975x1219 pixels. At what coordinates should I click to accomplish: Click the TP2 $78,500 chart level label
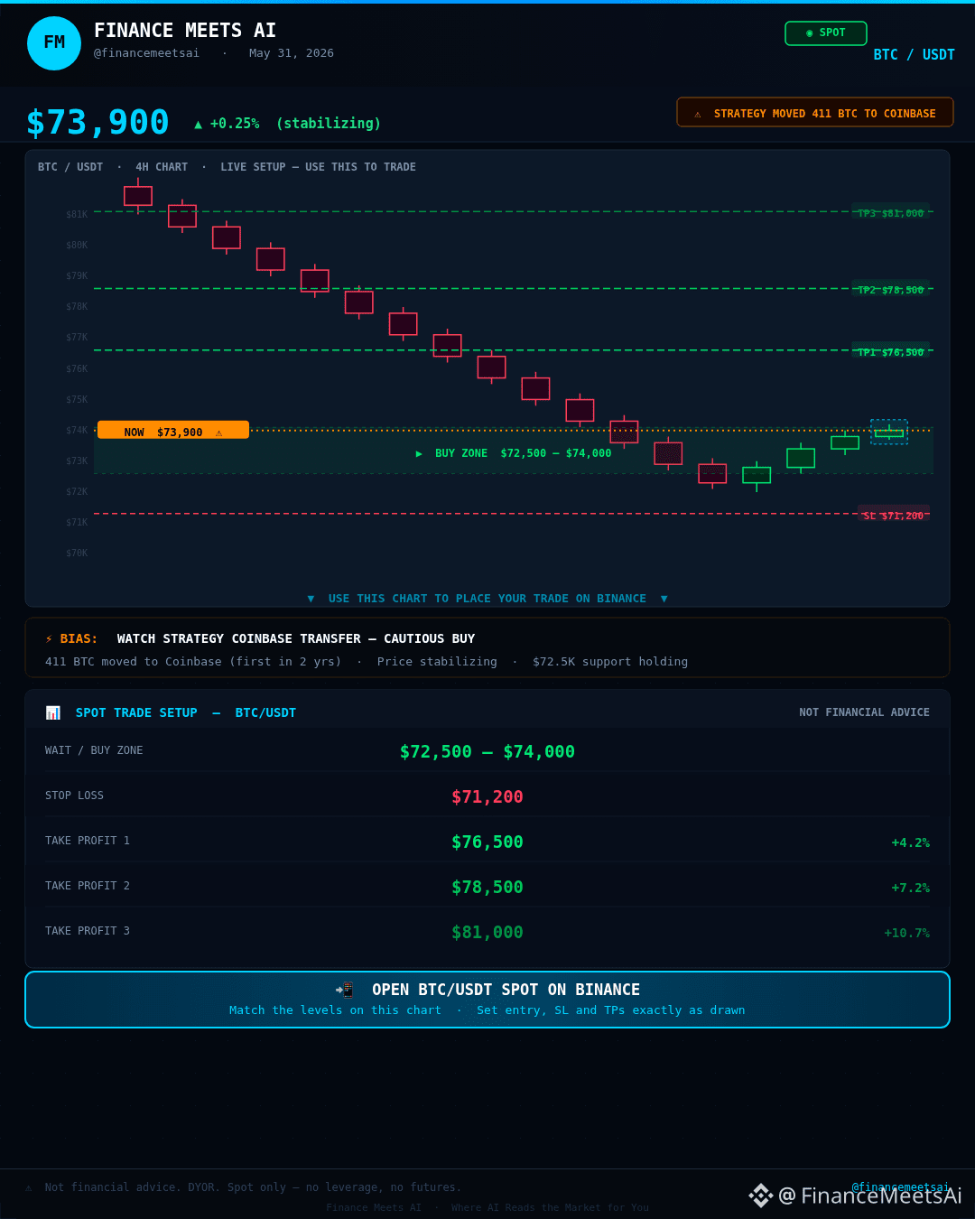(890, 290)
